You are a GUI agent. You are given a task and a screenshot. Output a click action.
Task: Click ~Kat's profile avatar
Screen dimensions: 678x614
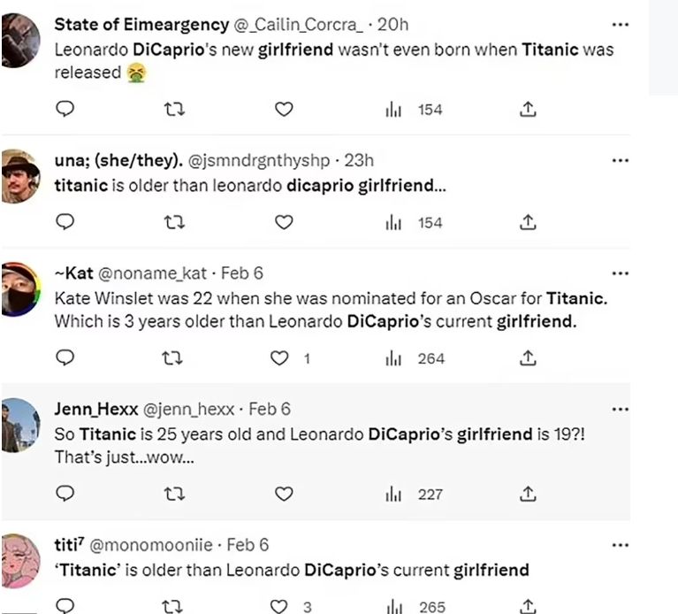tap(20, 288)
